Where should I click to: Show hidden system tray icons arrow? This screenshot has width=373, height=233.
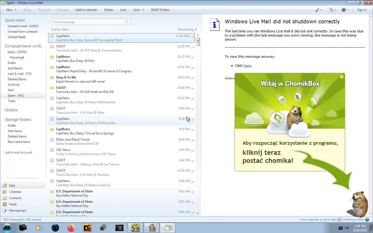[334, 228]
